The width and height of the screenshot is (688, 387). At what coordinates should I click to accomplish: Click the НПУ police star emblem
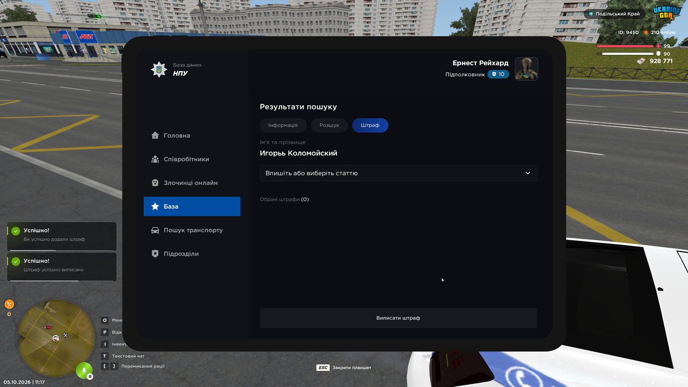(x=159, y=69)
